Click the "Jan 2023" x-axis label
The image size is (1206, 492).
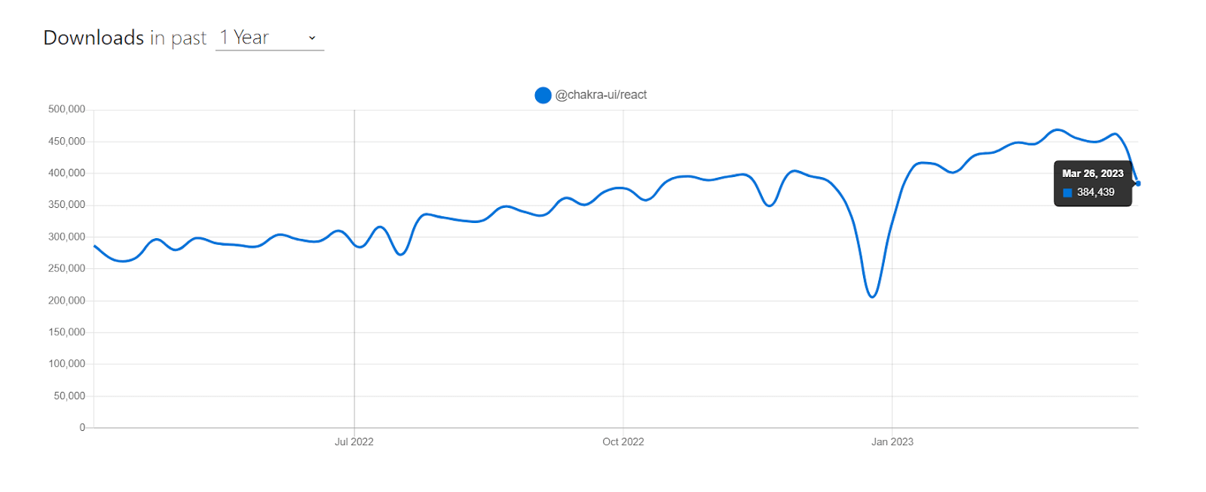tap(892, 442)
